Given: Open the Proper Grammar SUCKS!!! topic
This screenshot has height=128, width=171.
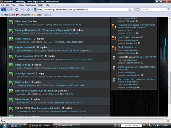Looking at the screenshot, I should 29,56.
